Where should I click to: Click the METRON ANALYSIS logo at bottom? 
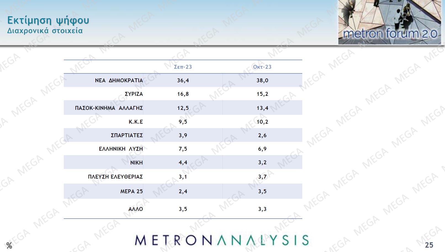(222, 240)
